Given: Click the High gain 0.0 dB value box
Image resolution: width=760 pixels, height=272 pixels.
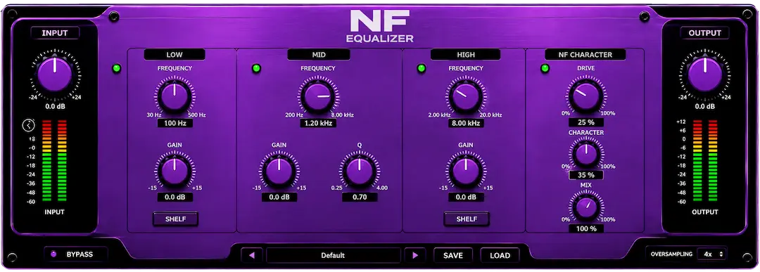Looking at the screenshot, I should click(466, 197).
